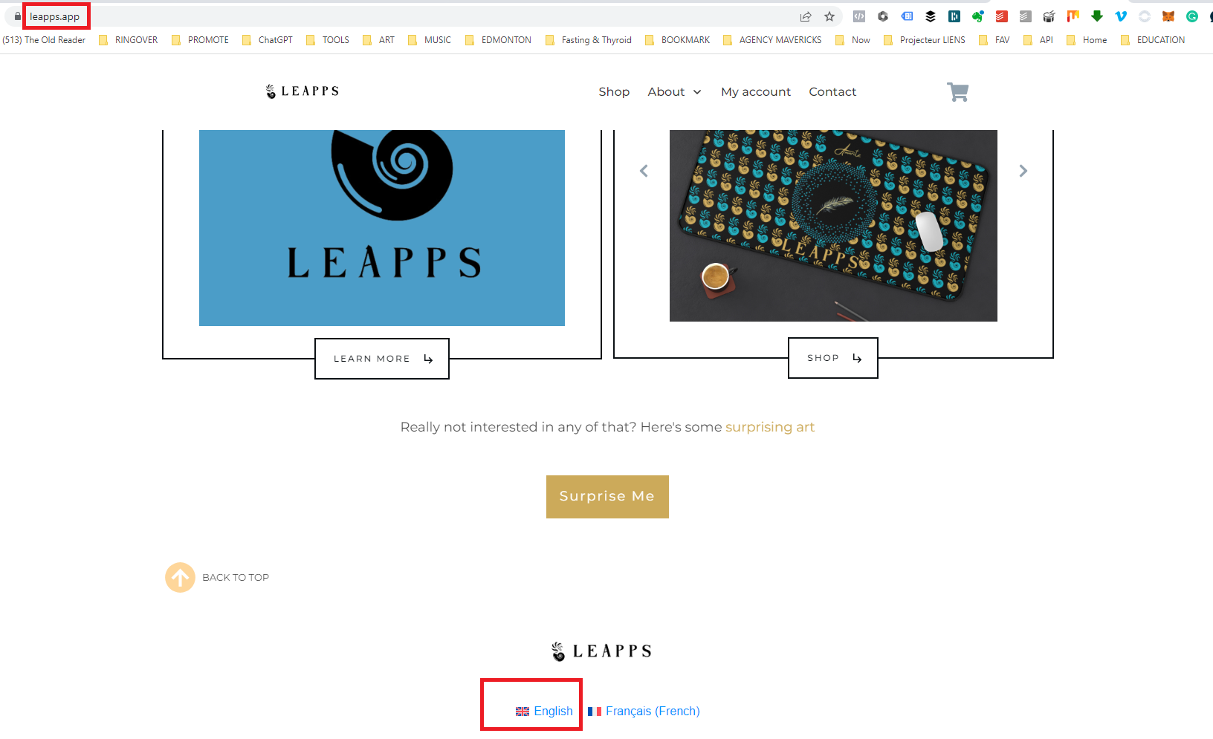
Task: Click the LEARN MORE button
Action: pyautogui.click(x=382, y=359)
